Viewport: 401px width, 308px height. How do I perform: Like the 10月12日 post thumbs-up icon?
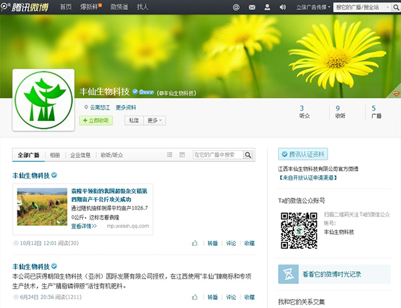click(194, 243)
